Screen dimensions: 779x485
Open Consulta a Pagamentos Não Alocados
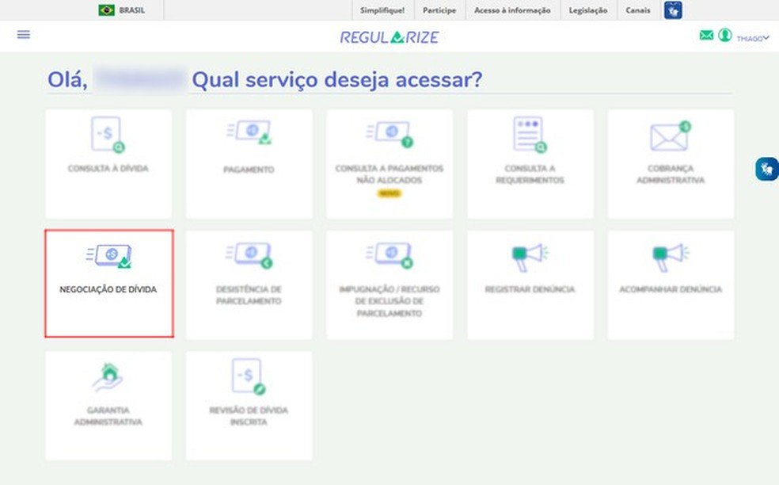(x=389, y=164)
